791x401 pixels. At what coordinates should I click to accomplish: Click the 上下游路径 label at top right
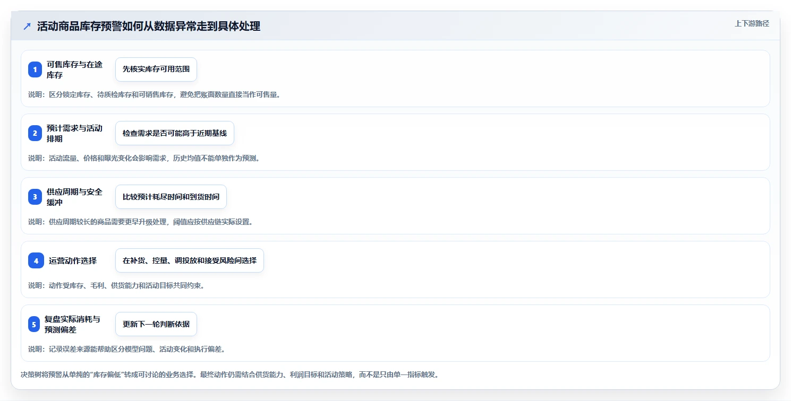pyautogui.click(x=752, y=23)
